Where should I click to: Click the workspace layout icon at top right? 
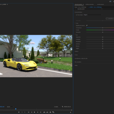pos(110,1)
